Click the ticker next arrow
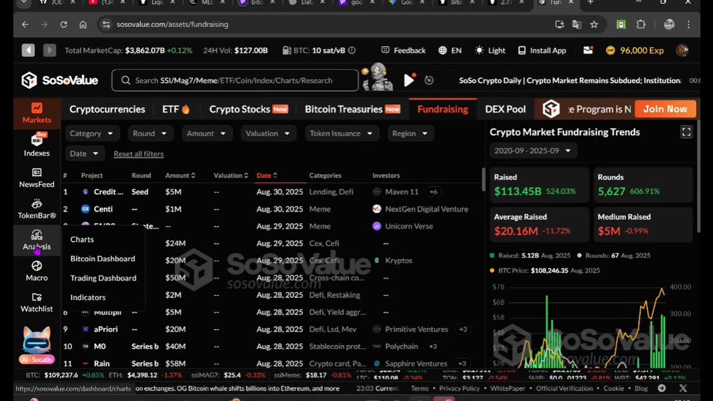Image resolution: width=713 pixels, height=401 pixels. tap(50, 50)
